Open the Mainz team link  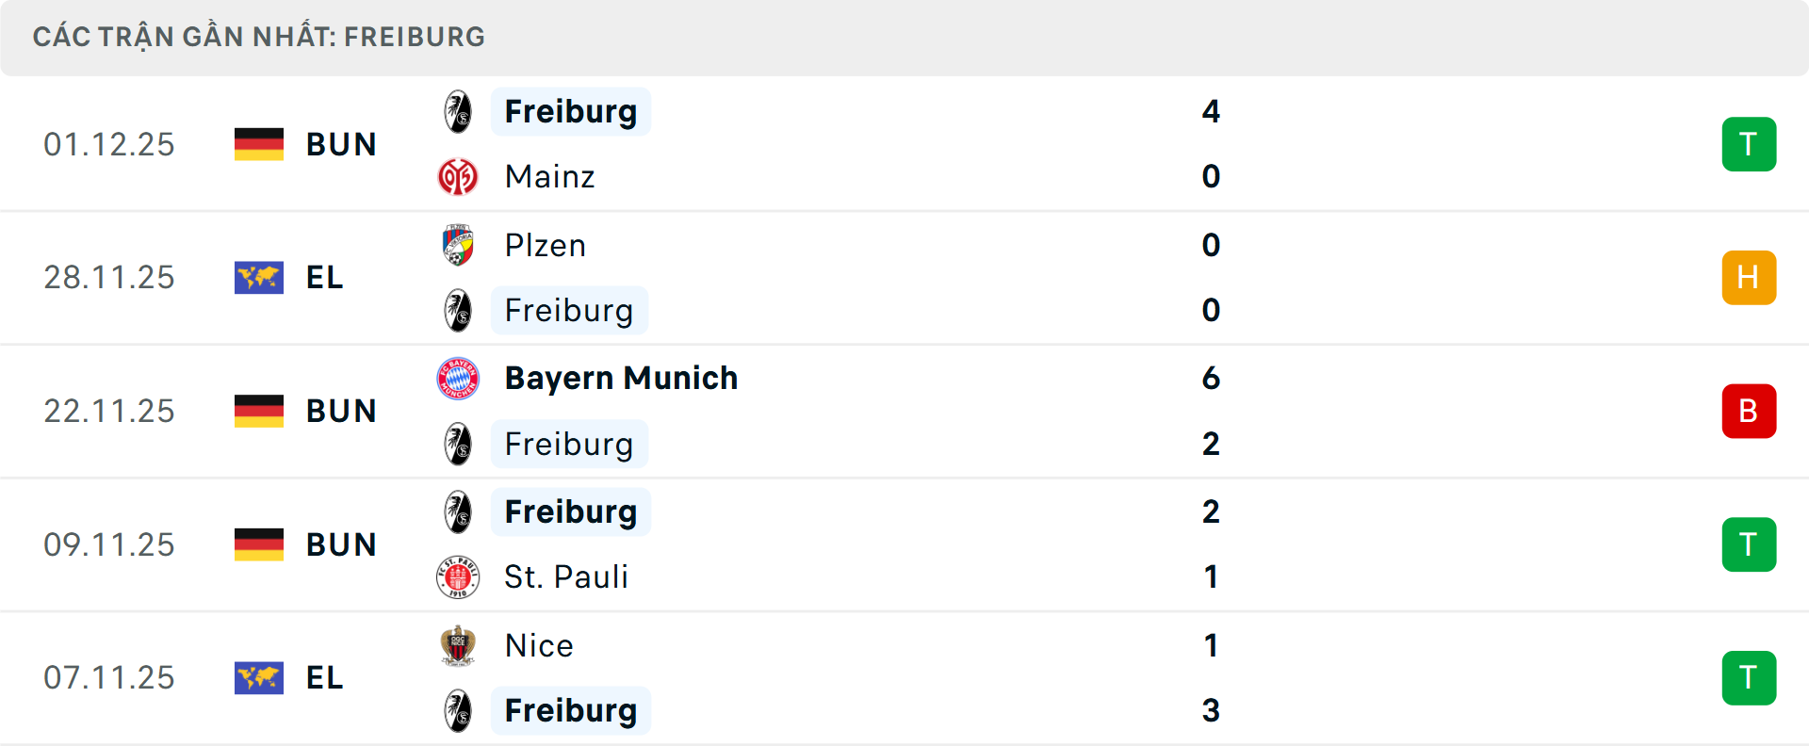[549, 177]
